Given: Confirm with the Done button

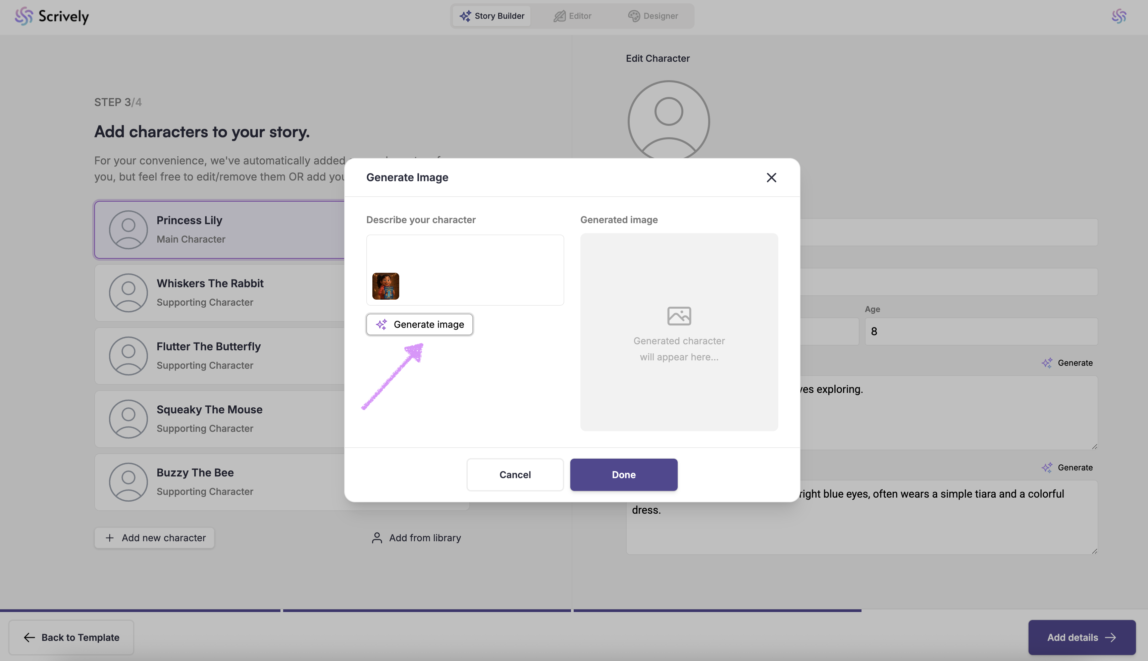Looking at the screenshot, I should point(623,474).
